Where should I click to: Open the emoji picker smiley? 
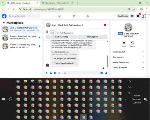(x=101, y=73)
